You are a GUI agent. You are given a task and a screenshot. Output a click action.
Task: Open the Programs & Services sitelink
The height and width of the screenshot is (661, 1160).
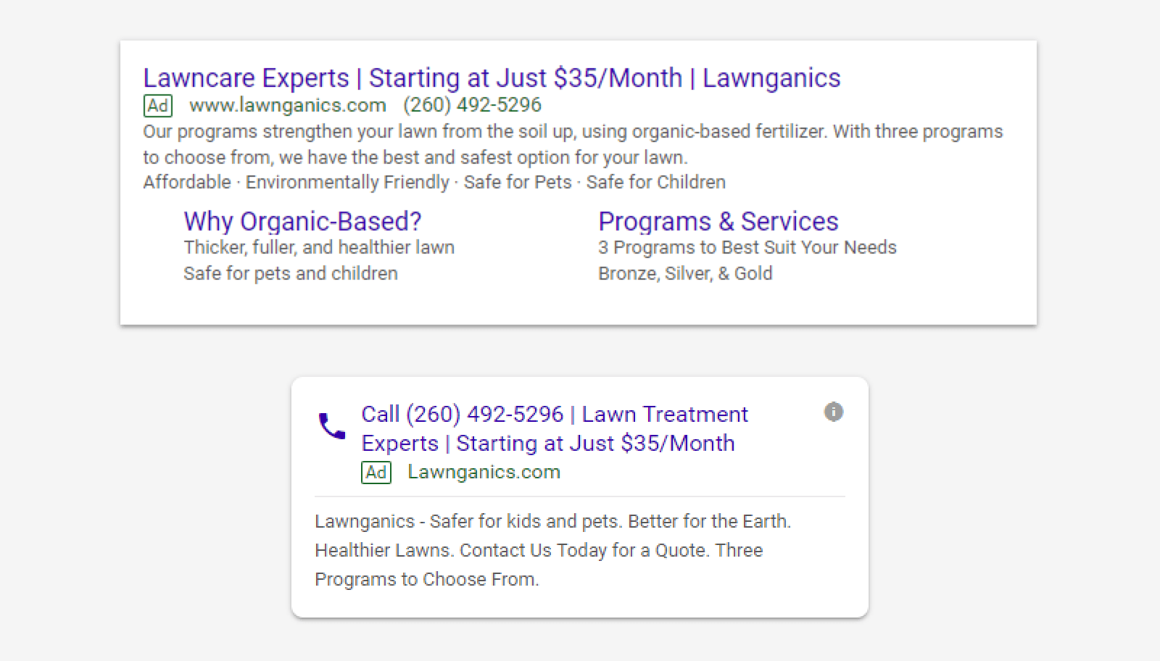click(718, 221)
